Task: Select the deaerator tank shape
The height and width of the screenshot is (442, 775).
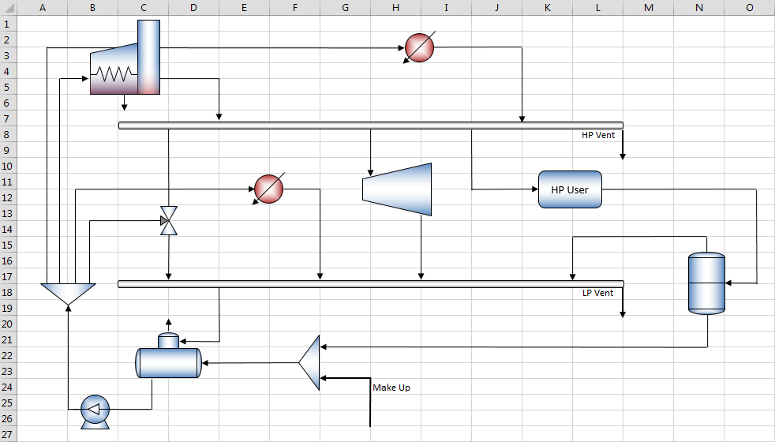Action: [169, 357]
